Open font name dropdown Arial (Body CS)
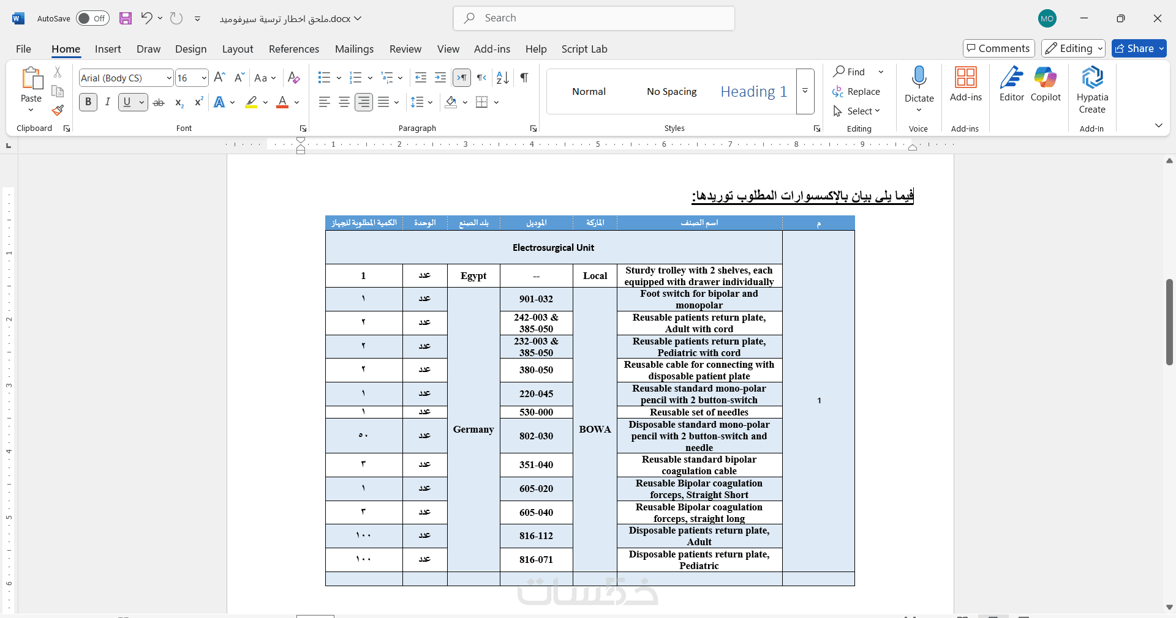 pos(169,78)
